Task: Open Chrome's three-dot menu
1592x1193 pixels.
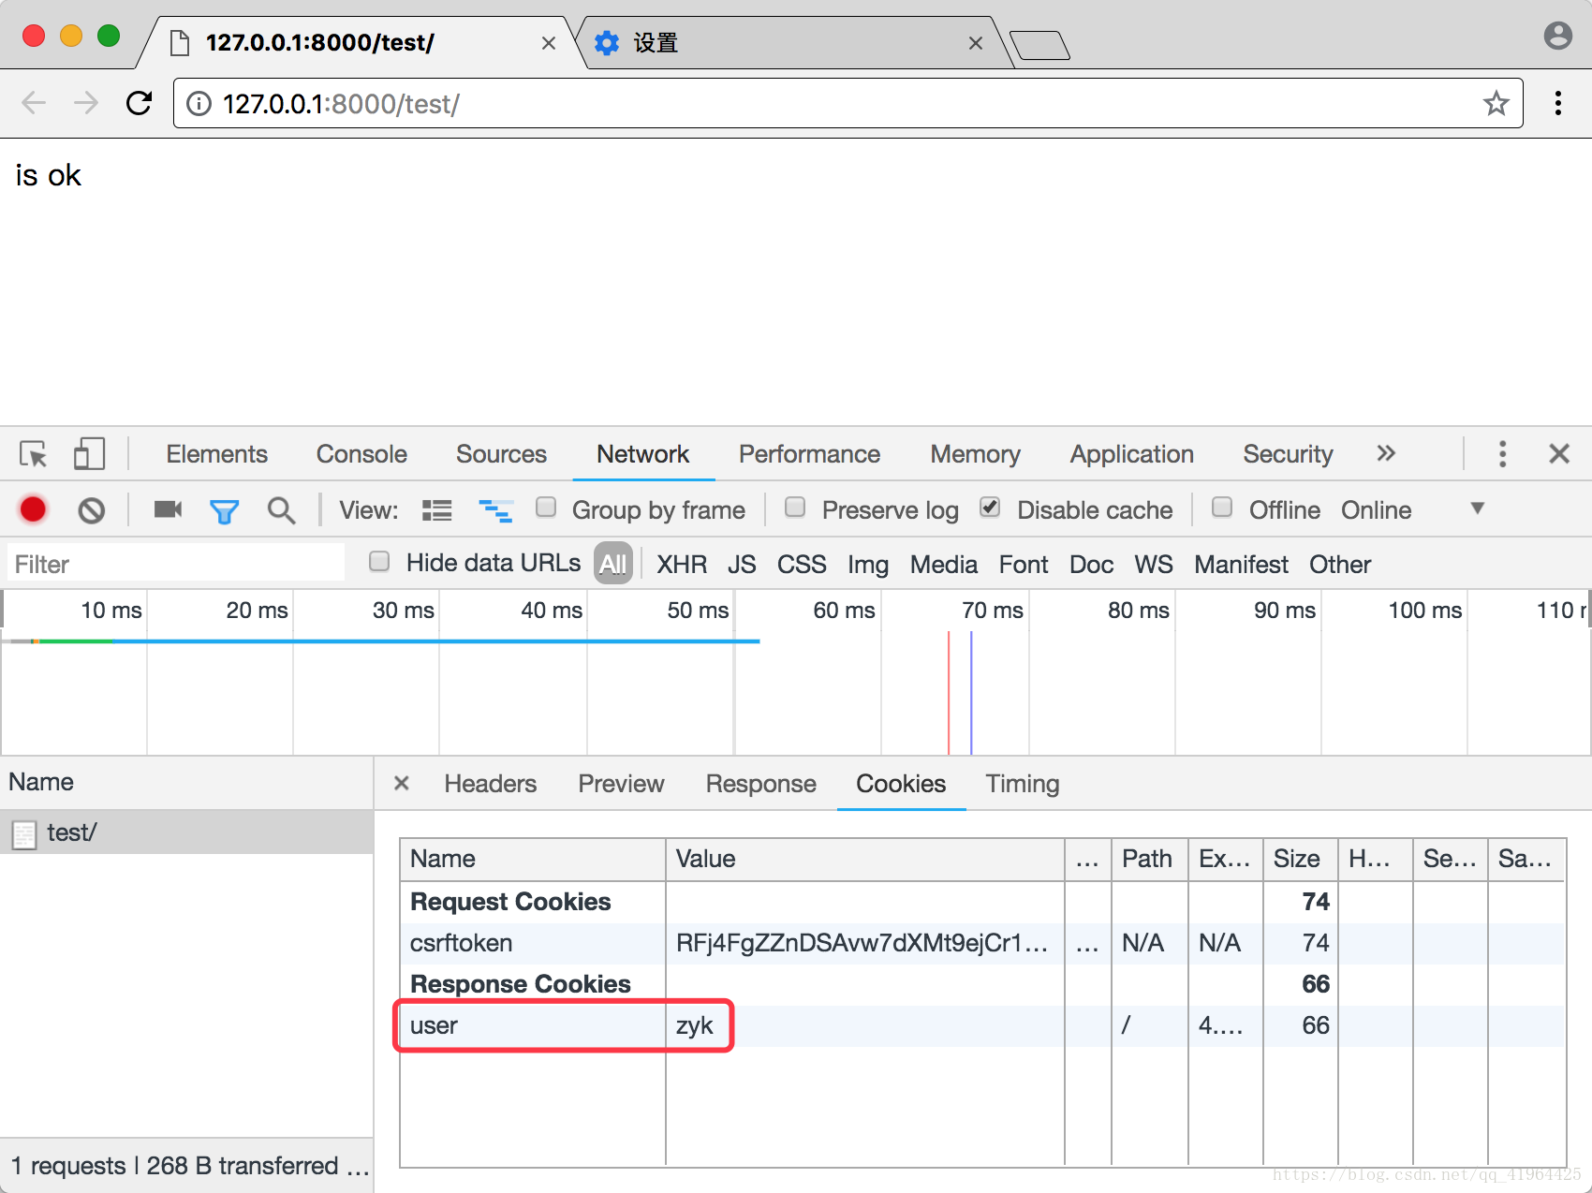Action: click(1558, 103)
